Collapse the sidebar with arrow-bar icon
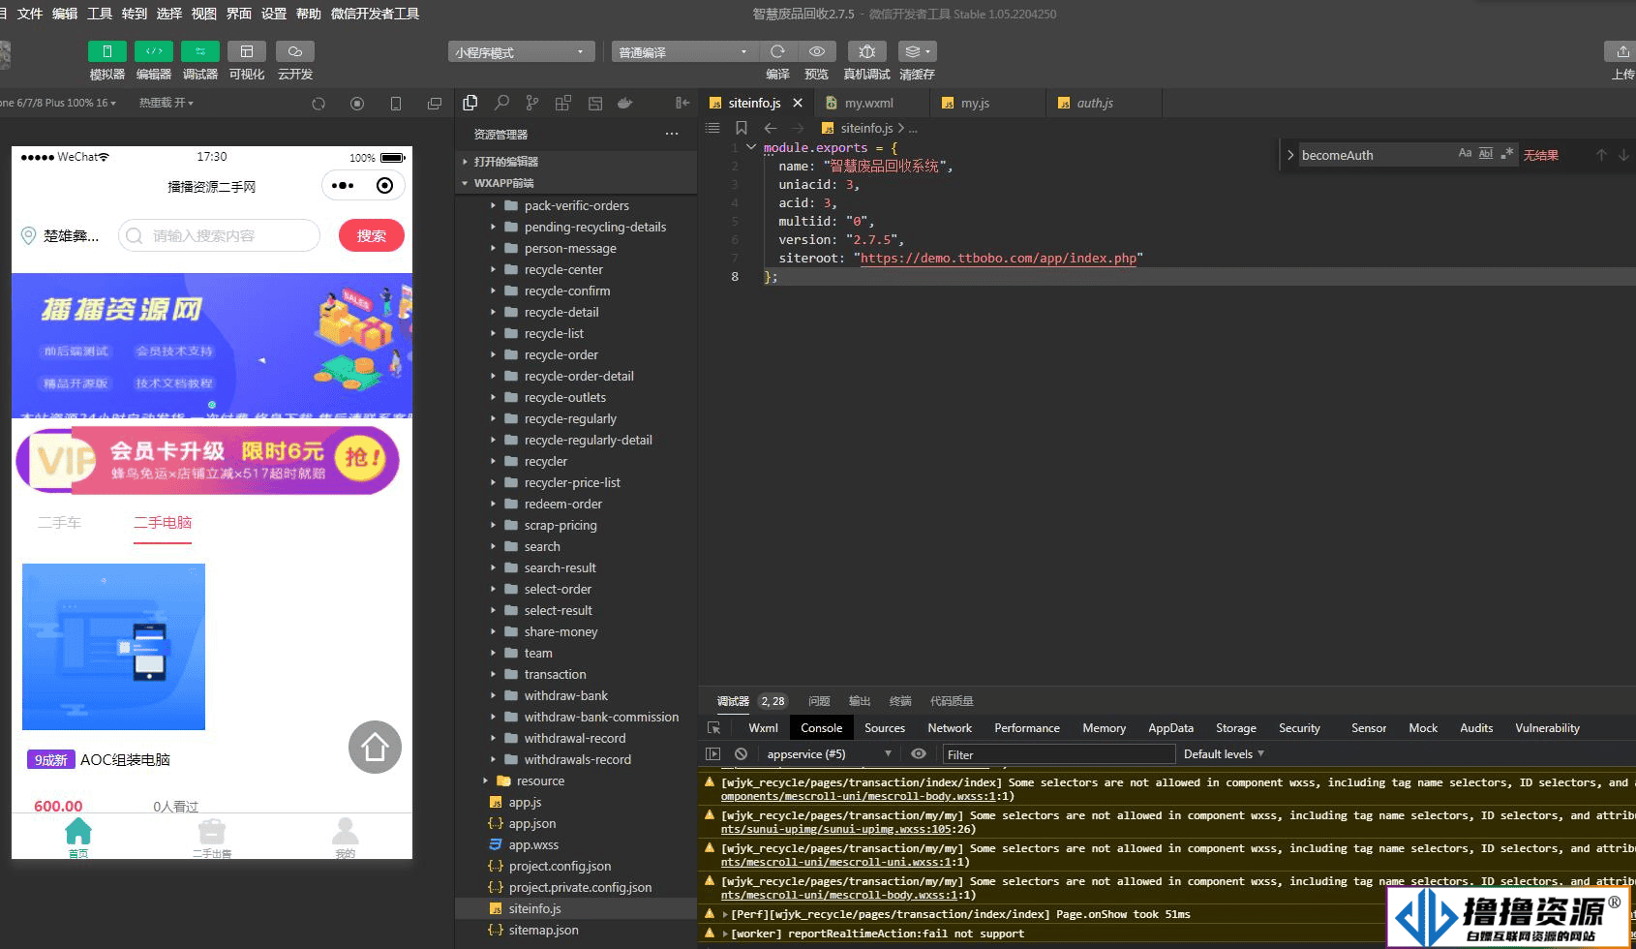 click(x=682, y=103)
